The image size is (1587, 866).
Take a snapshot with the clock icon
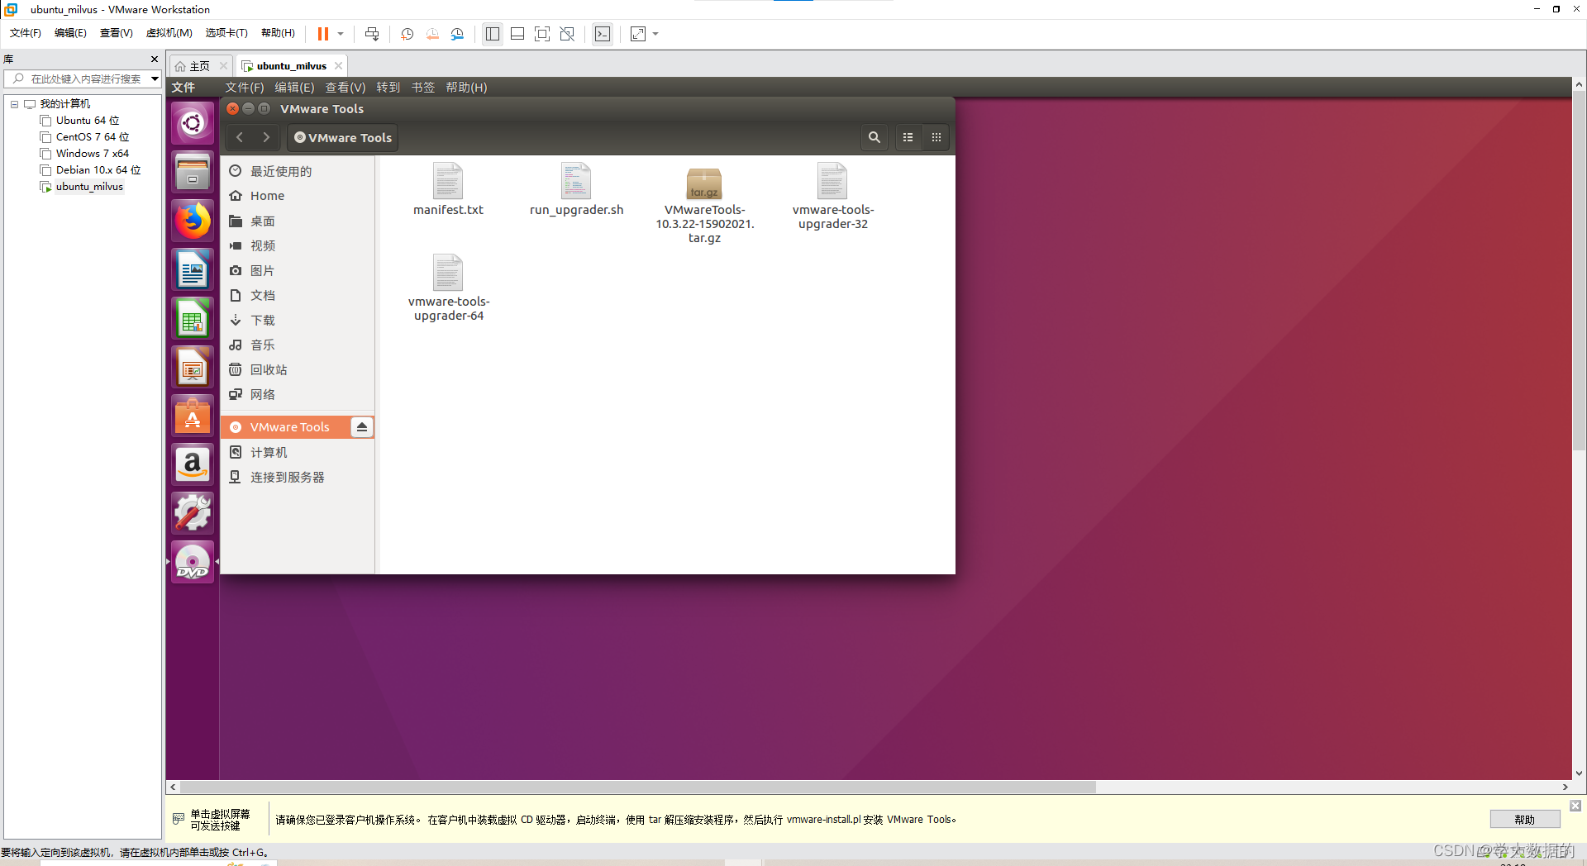click(407, 34)
